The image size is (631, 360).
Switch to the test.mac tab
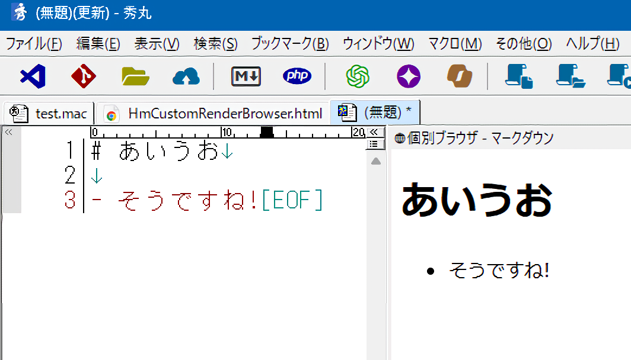(x=49, y=113)
